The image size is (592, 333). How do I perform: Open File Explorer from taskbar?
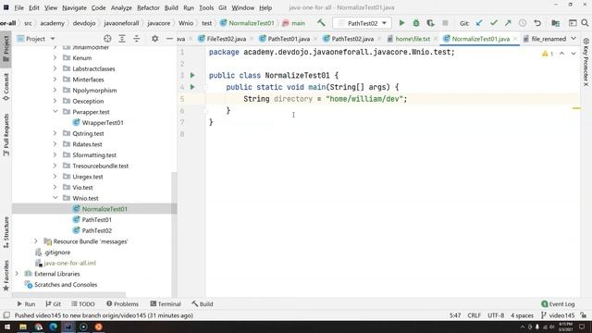[x=23, y=327]
